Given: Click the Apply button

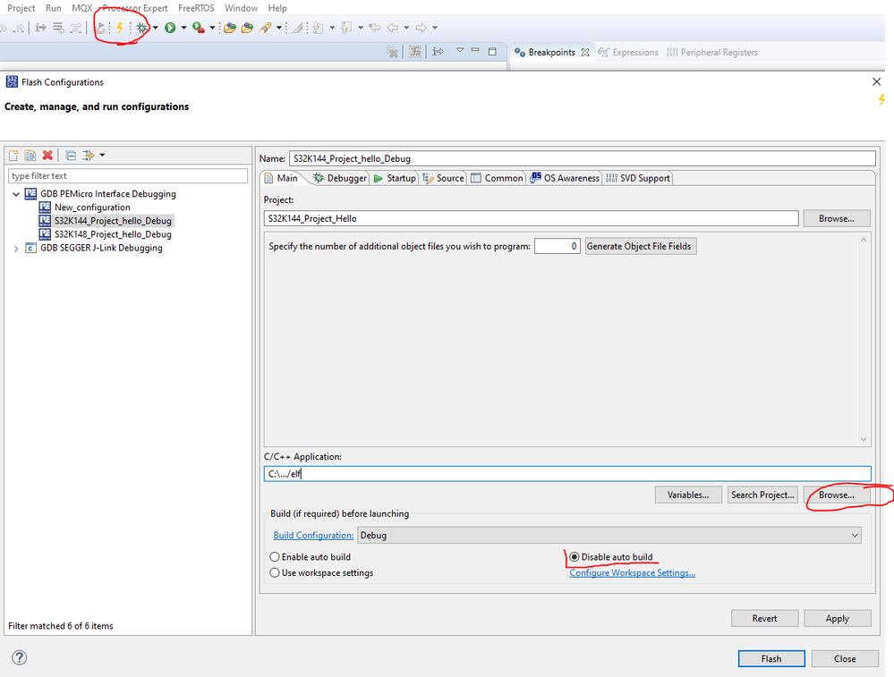Looking at the screenshot, I should [837, 618].
